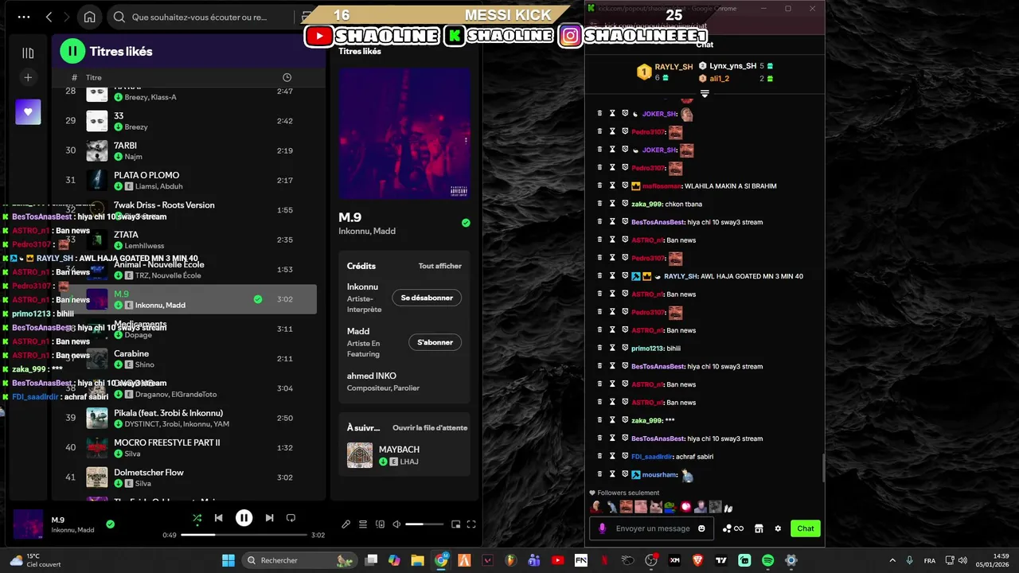Open the queue icon in Spotify player bar
The width and height of the screenshot is (1019, 573).
point(363,524)
